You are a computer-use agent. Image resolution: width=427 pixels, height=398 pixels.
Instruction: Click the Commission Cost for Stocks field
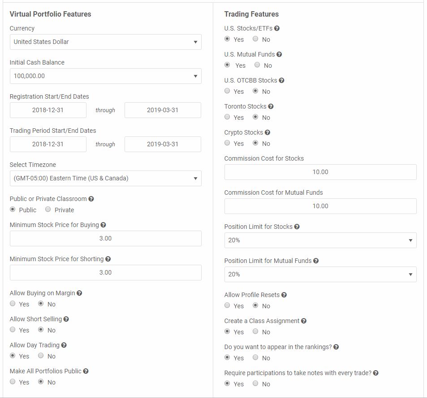(320, 172)
